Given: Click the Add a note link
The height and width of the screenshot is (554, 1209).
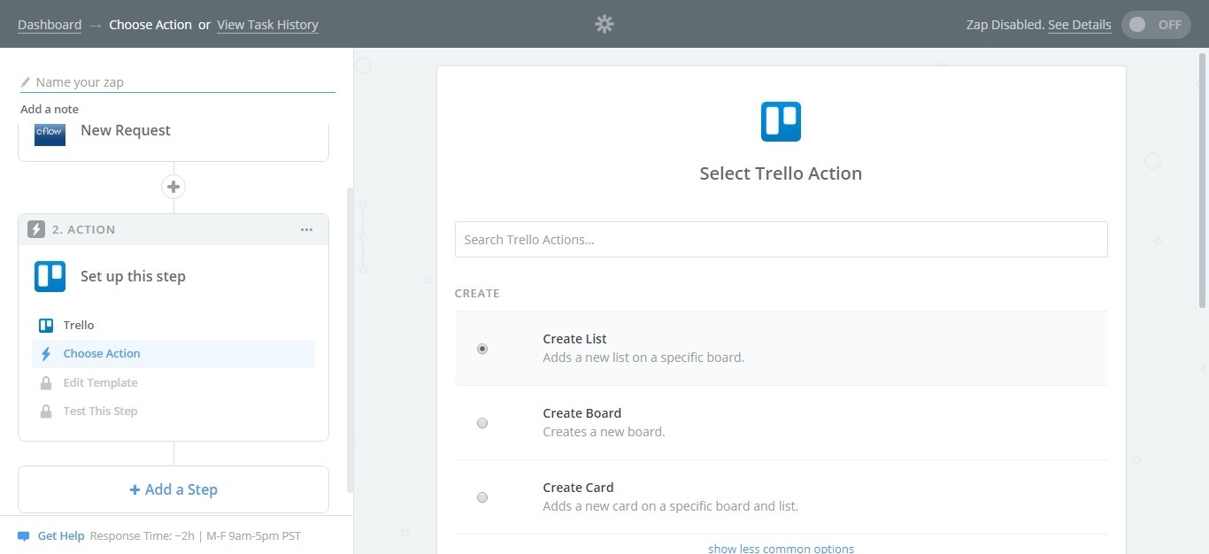Looking at the screenshot, I should pyautogui.click(x=50, y=109).
